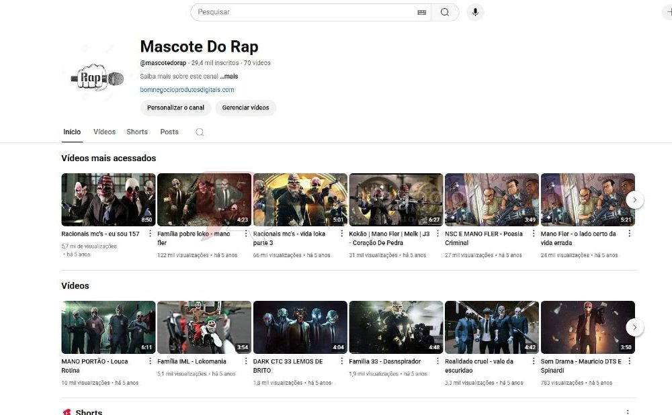Screen dimensions: 672x415
Task: Click the Vídeos section heading above MANO PORTÃO
Action: (x=75, y=285)
